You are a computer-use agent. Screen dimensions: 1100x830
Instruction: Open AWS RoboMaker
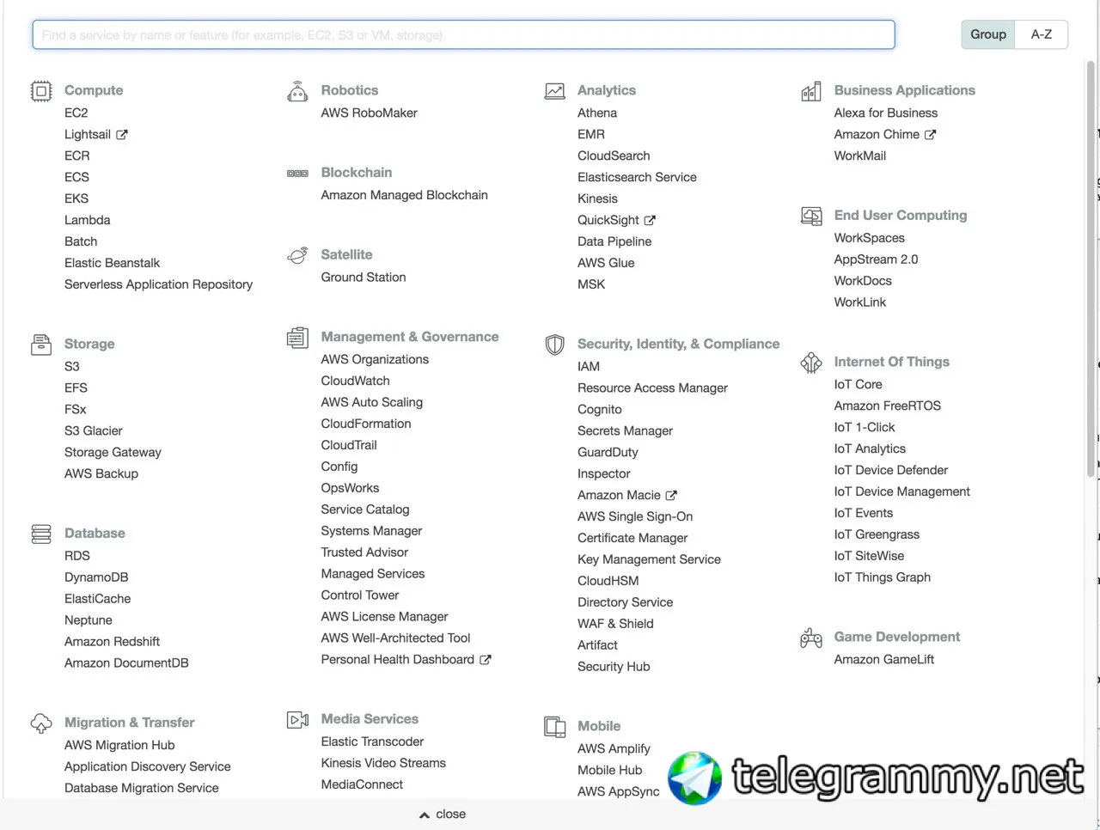[370, 113]
